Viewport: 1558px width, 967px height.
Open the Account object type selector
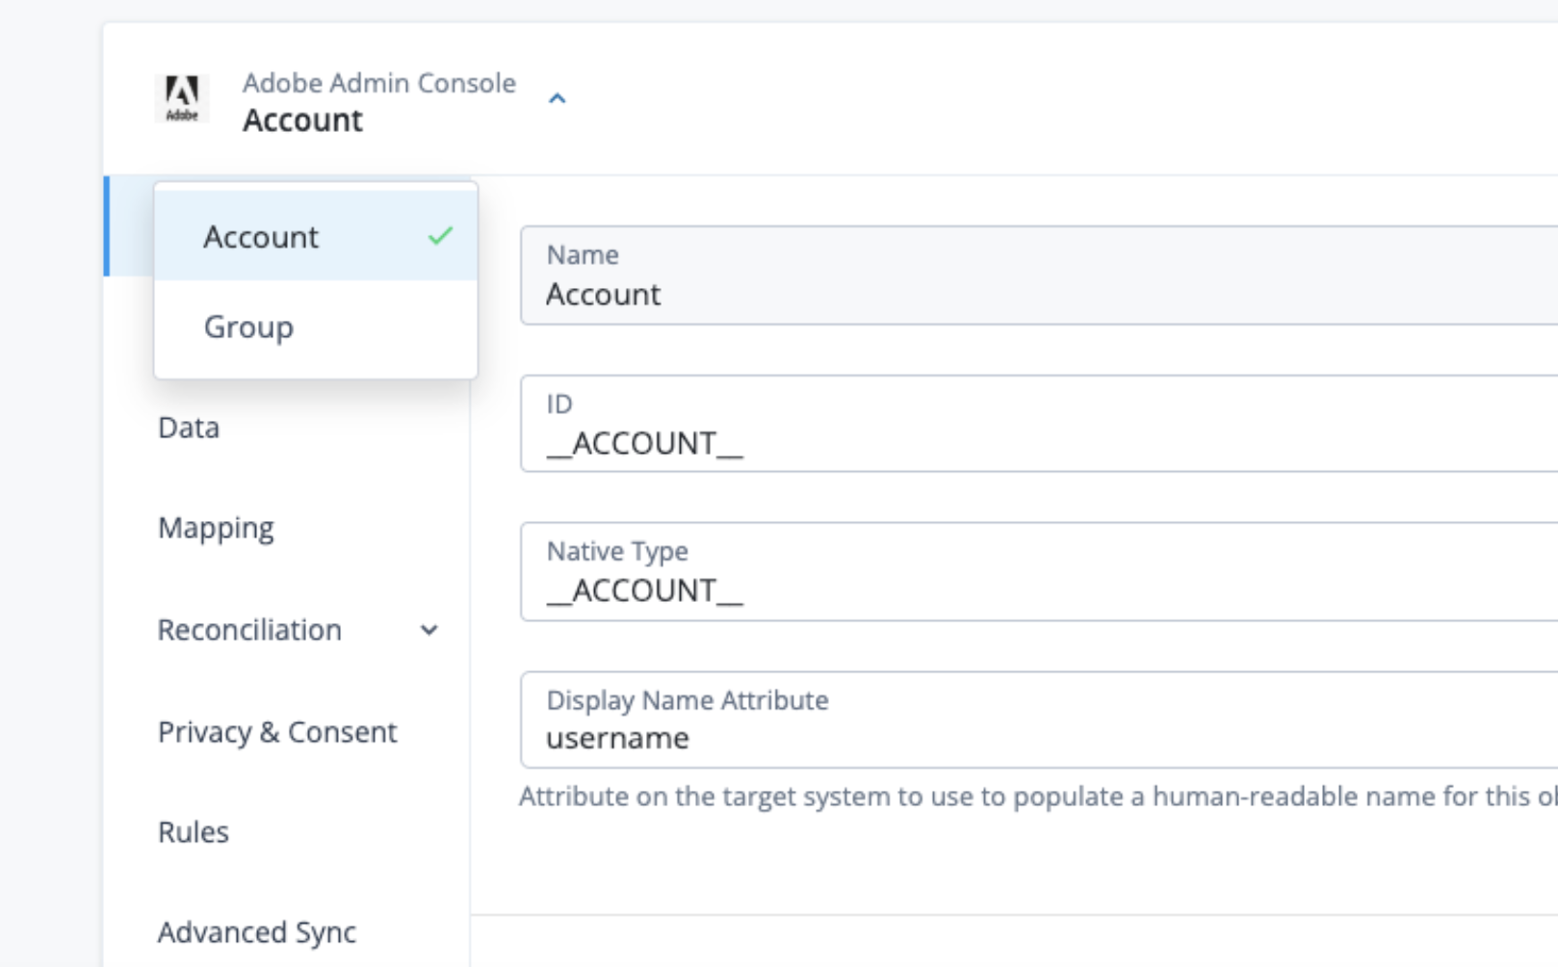302,119
